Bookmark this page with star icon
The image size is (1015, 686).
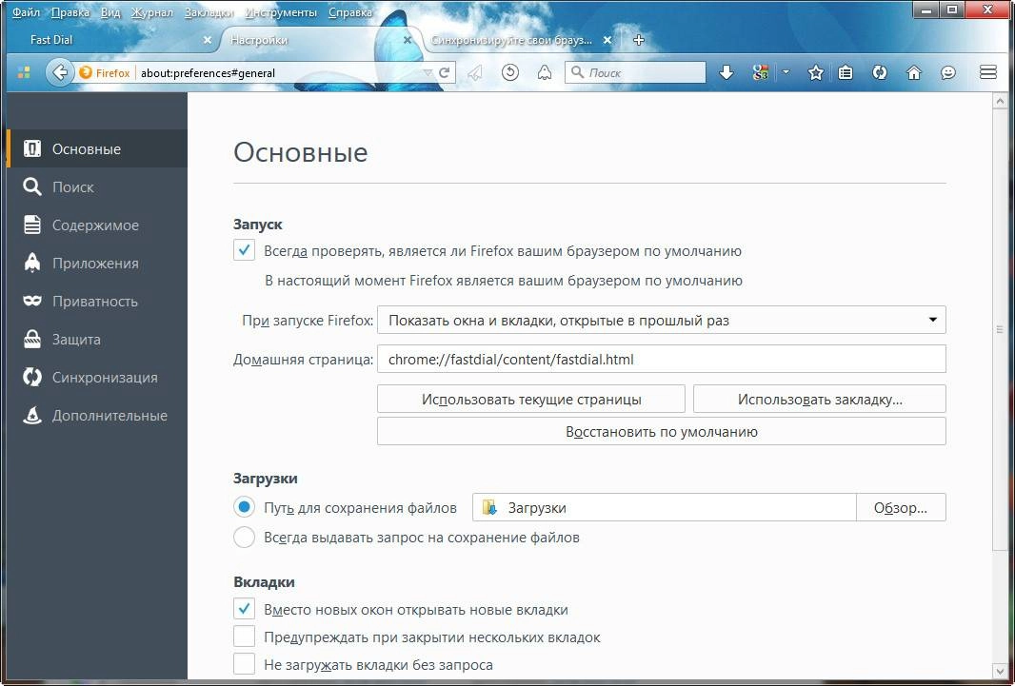816,73
